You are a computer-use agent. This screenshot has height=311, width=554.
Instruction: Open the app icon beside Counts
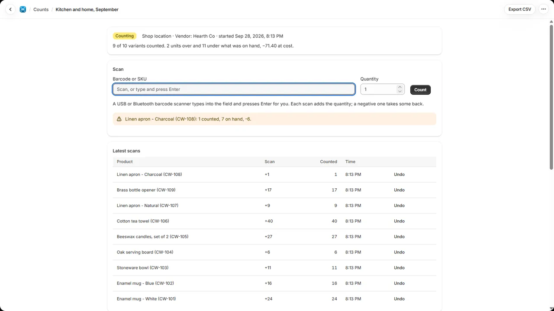pos(23,9)
